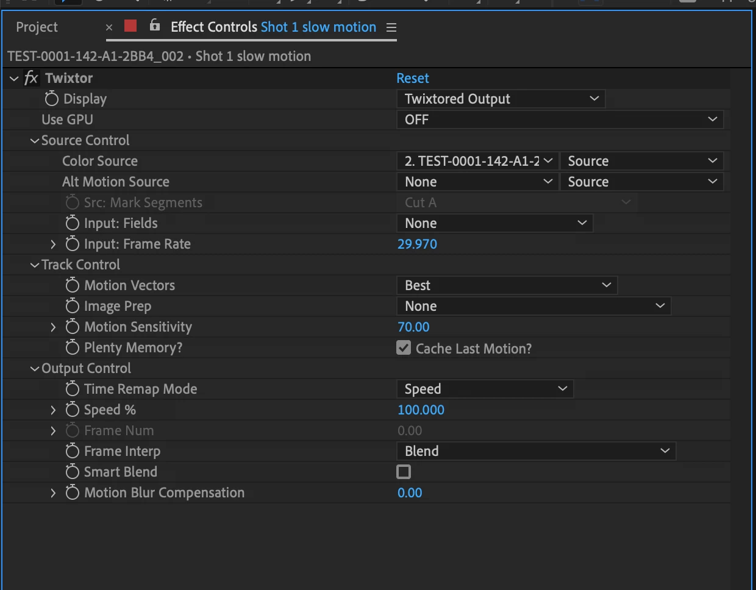The height and width of the screenshot is (590, 756).
Task: Toggle the Input: Frame Rate stopwatch icon
Action: 73,243
